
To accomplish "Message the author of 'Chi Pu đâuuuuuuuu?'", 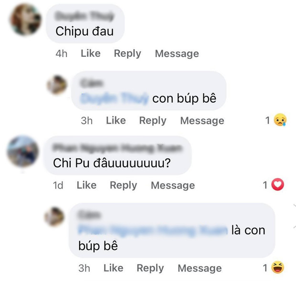I will [173, 185].
